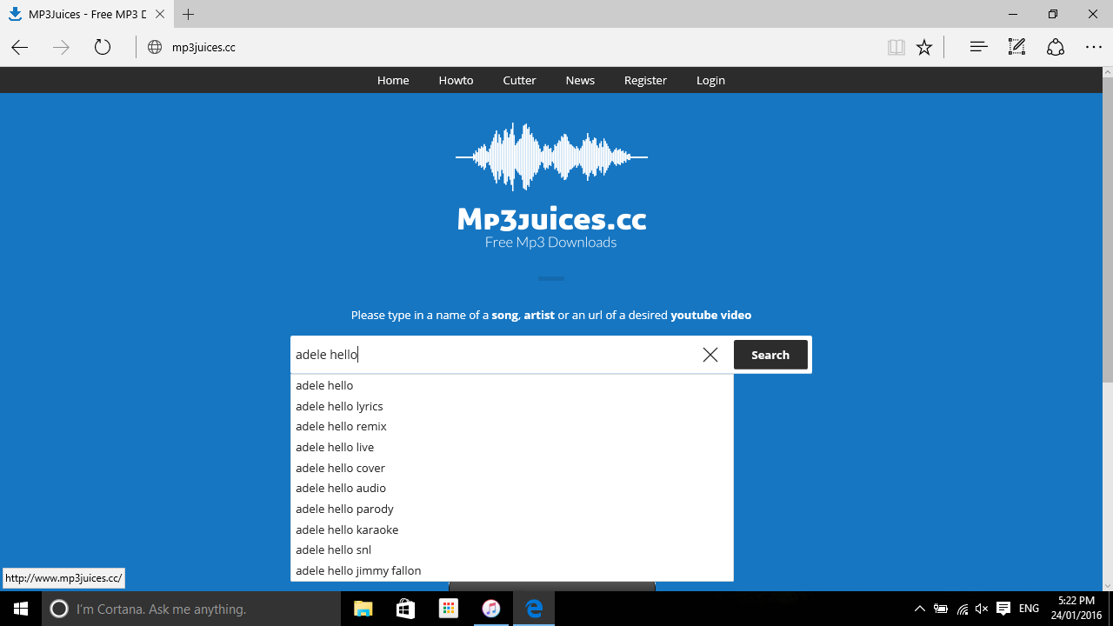Open the Home menu item
This screenshot has height=626, width=1113.
point(393,80)
